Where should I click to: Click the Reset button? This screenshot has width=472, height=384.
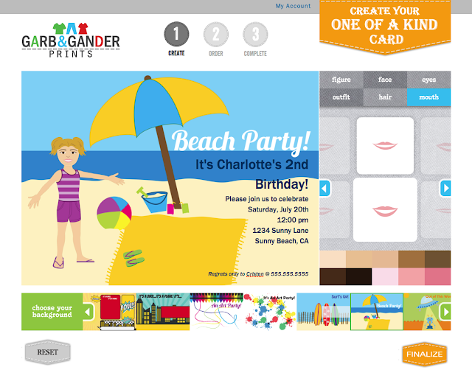[x=47, y=352]
